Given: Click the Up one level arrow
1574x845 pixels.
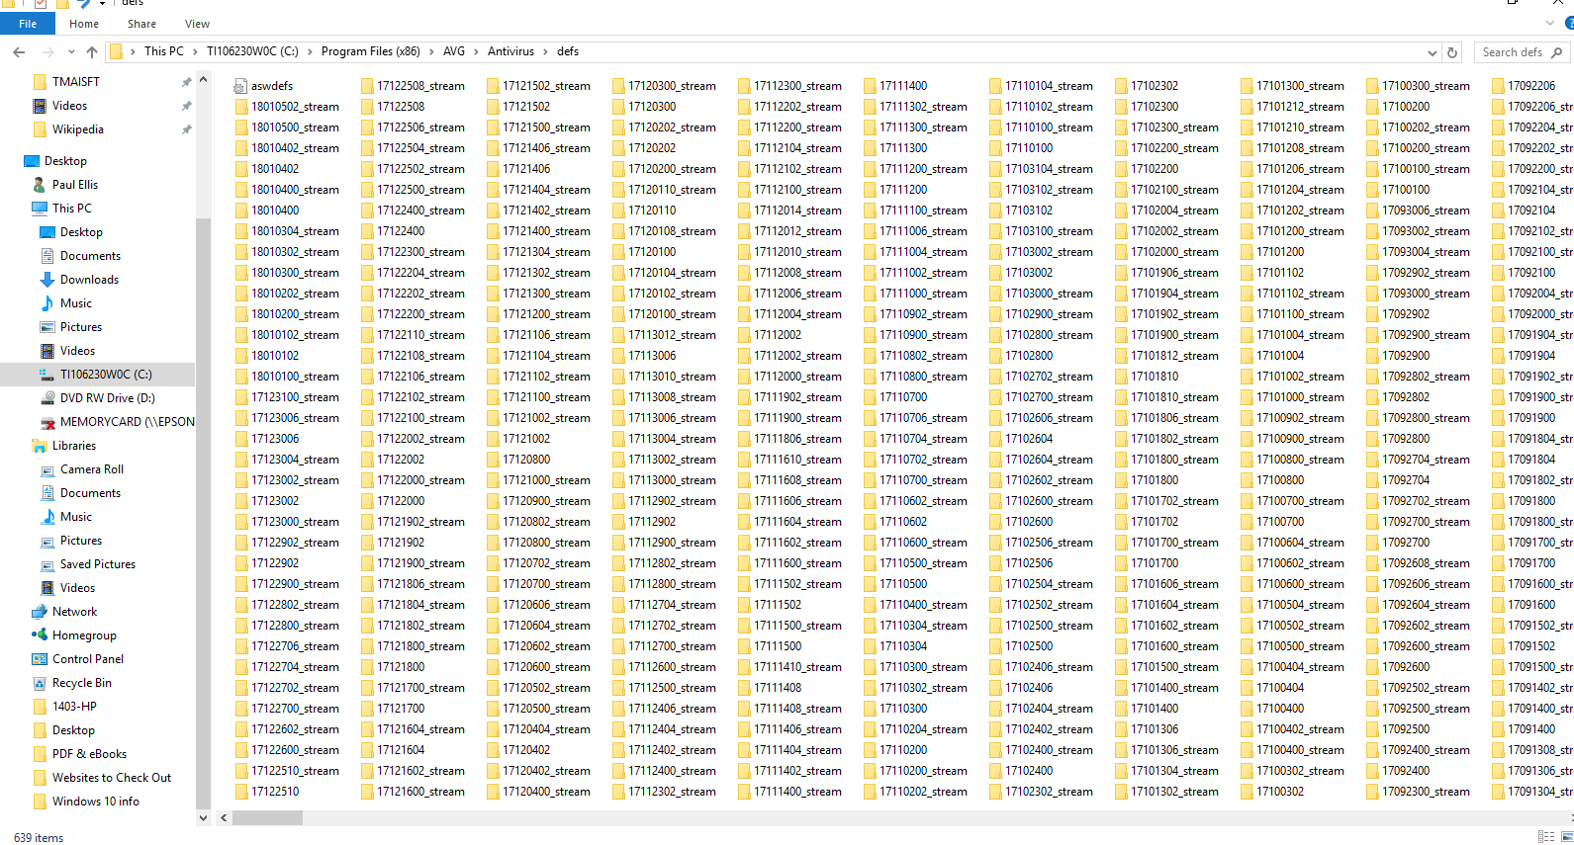Looking at the screenshot, I should (x=92, y=51).
